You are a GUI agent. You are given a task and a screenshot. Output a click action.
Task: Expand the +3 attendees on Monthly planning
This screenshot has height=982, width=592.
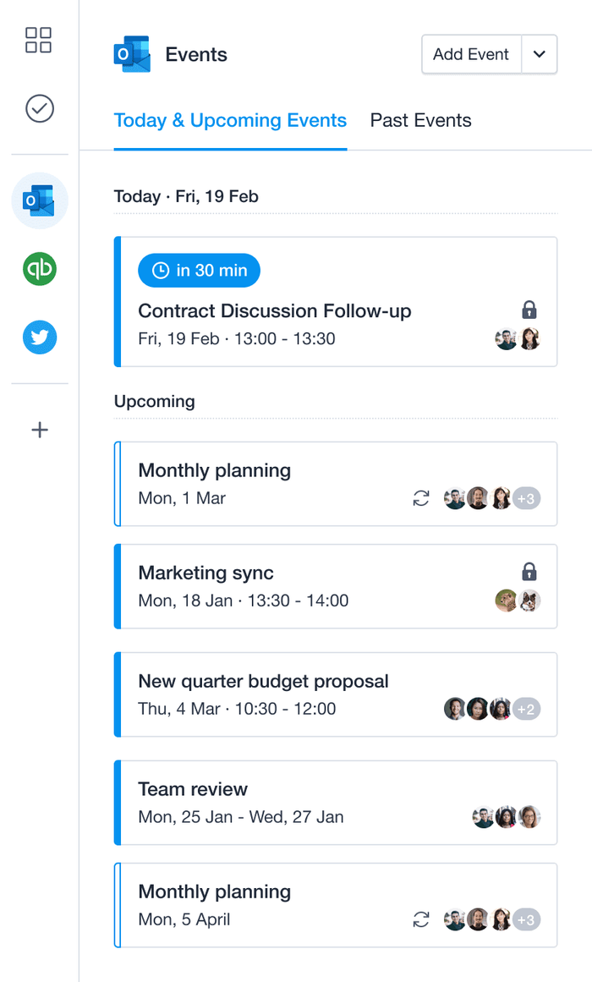pos(525,498)
